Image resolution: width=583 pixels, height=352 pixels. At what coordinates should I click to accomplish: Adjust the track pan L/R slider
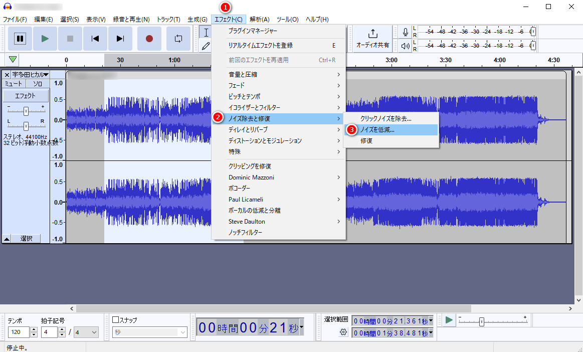[x=26, y=126]
